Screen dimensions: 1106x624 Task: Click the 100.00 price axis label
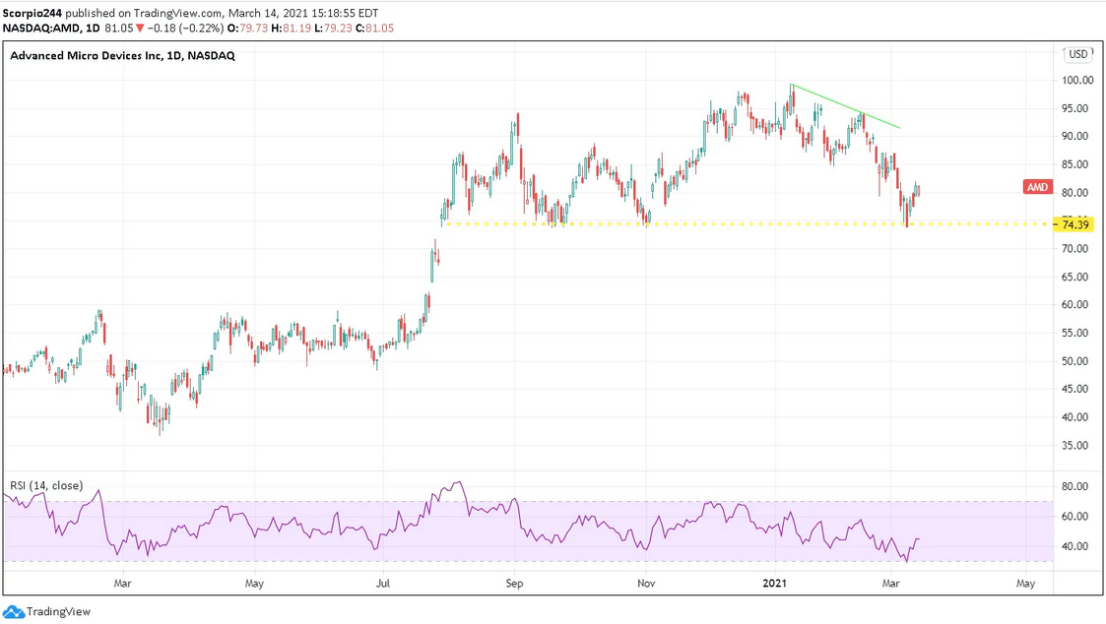(1077, 81)
